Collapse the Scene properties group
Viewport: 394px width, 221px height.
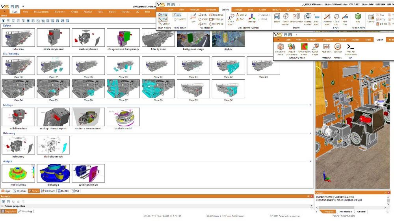[x=4, y=206]
